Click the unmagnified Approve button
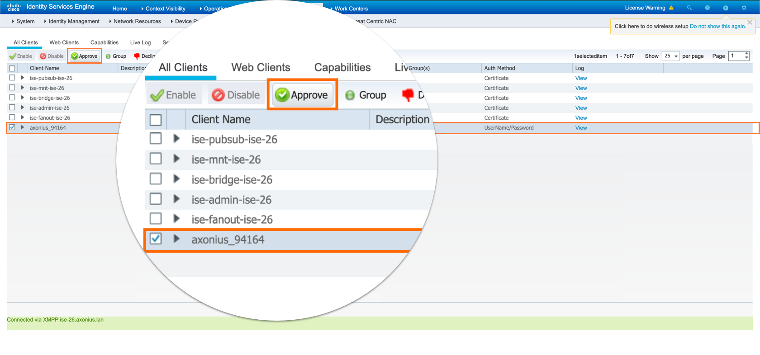Image resolution: width=760 pixels, height=355 pixels. point(85,56)
